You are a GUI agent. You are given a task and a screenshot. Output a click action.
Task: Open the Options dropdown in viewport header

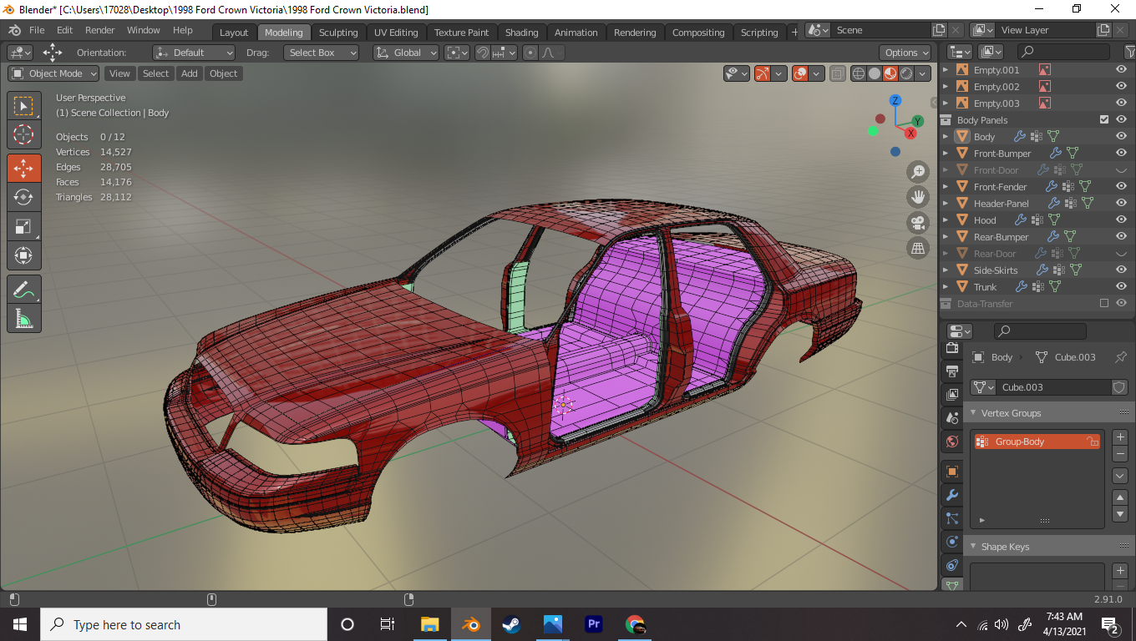pyautogui.click(x=906, y=53)
